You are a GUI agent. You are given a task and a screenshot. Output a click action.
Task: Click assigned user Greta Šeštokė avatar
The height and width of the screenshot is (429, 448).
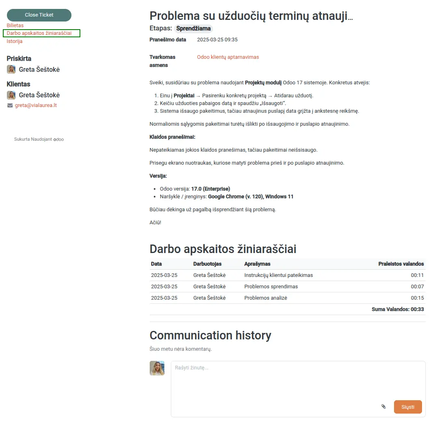(11, 69)
